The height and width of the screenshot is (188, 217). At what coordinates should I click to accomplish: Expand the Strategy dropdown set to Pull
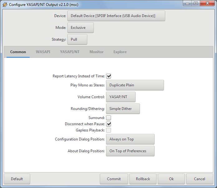(x=77, y=39)
